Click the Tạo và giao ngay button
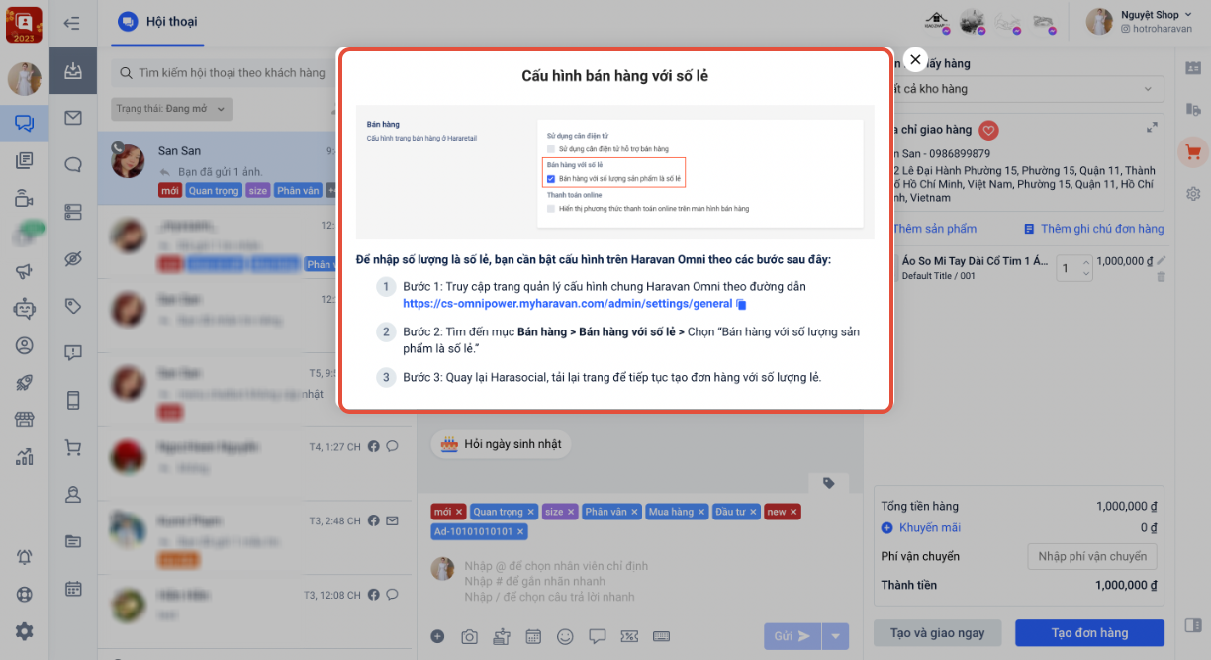The image size is (1211, 660). (x=937, y=633)
